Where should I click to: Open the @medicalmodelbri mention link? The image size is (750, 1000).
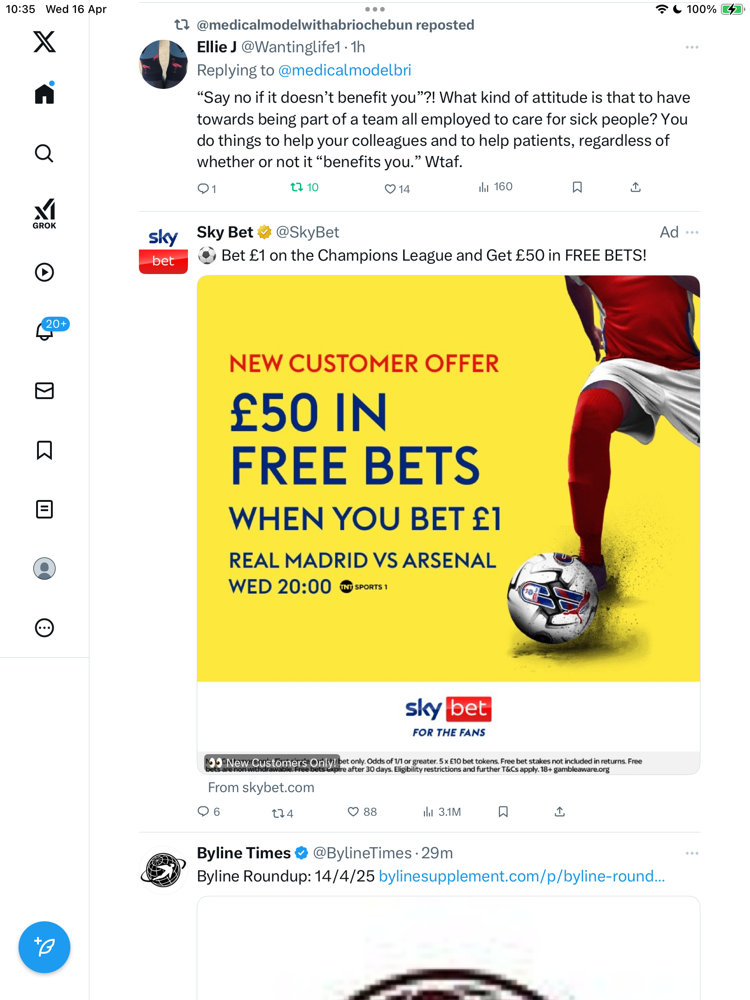345,70
